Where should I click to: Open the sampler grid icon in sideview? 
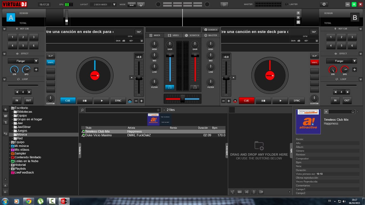pos(240,192)
